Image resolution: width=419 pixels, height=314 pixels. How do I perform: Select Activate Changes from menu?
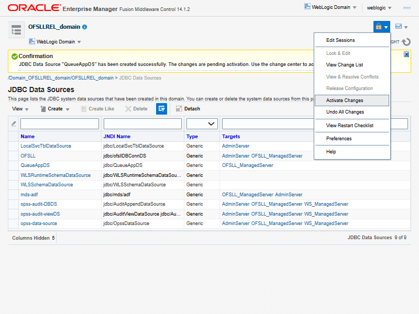click(344, 100)
